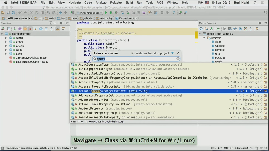Open the Navigate menu
The height and width of the screenshot is (151, 269).
click(74, 3)
